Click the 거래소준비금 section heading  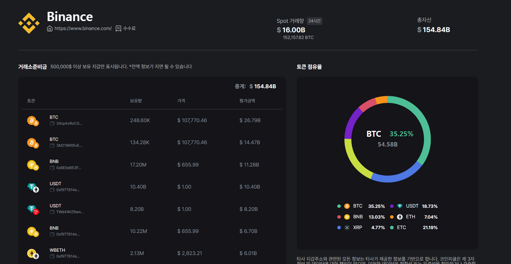click(33, 67)
